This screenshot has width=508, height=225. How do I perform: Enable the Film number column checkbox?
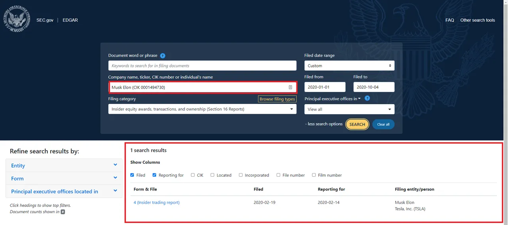(314, 175)
